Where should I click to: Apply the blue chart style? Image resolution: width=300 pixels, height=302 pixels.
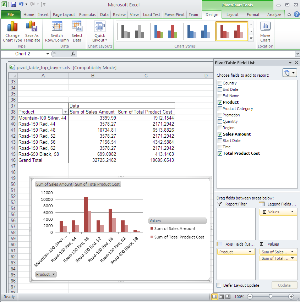point(198,31)
